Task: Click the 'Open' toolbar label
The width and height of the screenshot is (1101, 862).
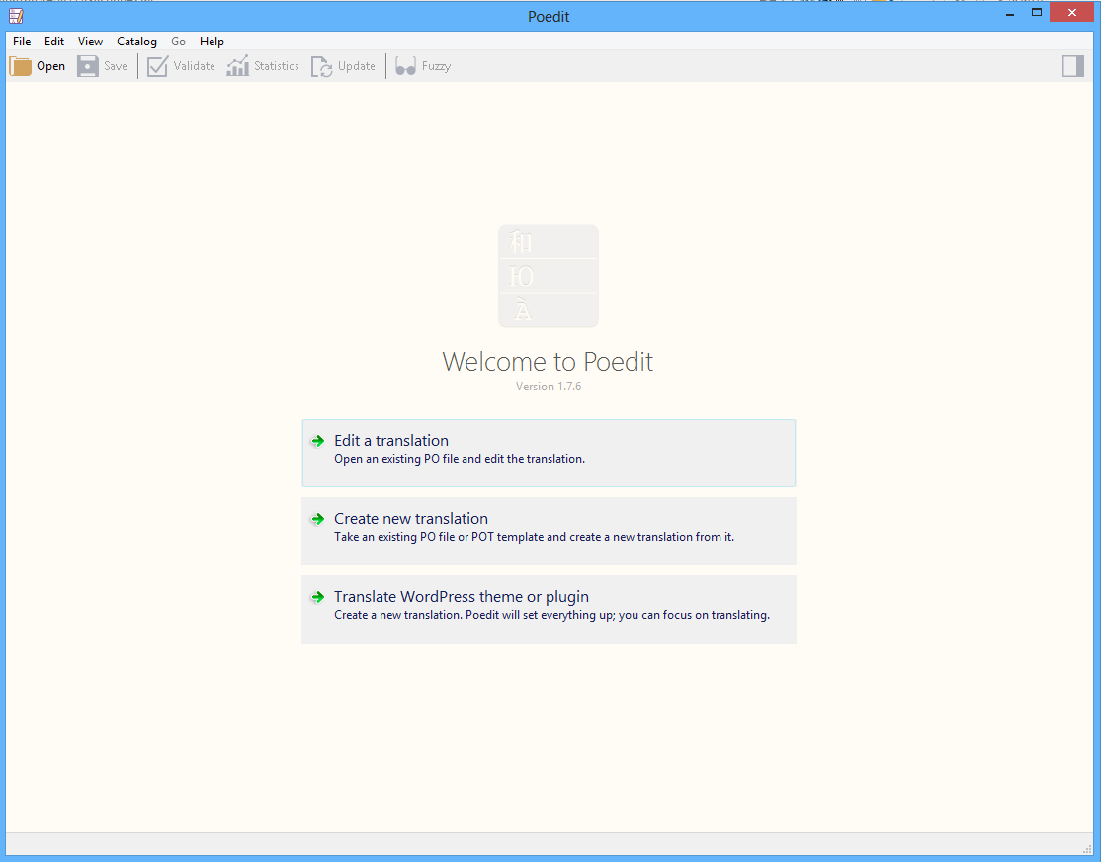Action: pos(50,66)
